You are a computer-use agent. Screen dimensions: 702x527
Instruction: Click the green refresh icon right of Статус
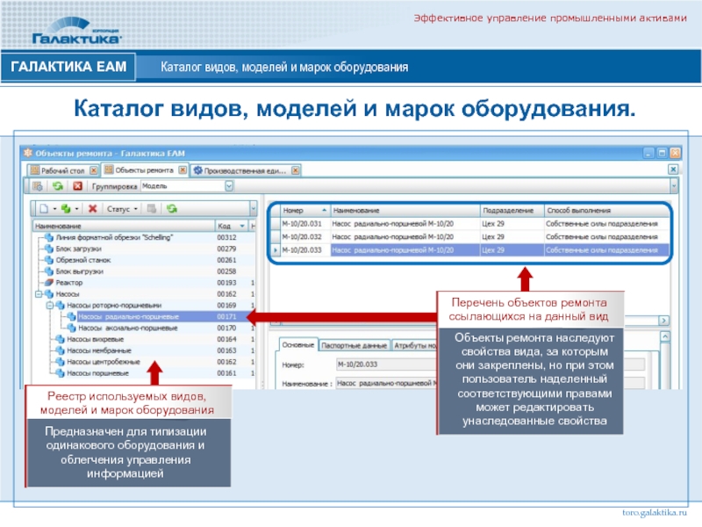(172, 209)
